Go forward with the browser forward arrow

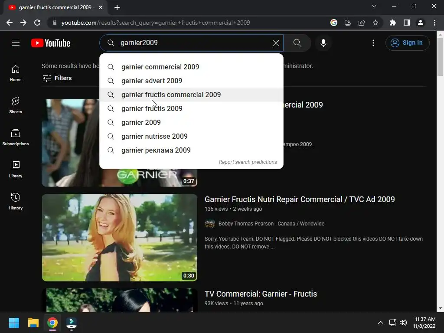pos(23,23)
